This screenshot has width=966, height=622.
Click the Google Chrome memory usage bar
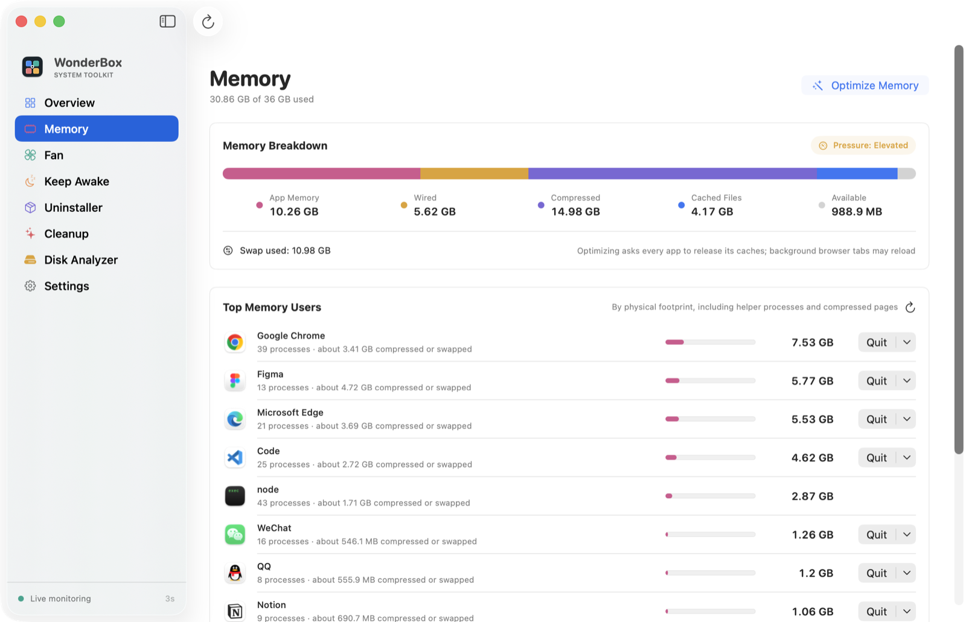710,342
